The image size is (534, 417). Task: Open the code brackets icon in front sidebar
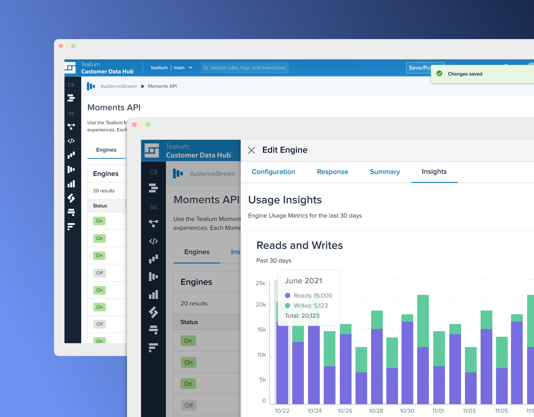[x=153, y=241]
